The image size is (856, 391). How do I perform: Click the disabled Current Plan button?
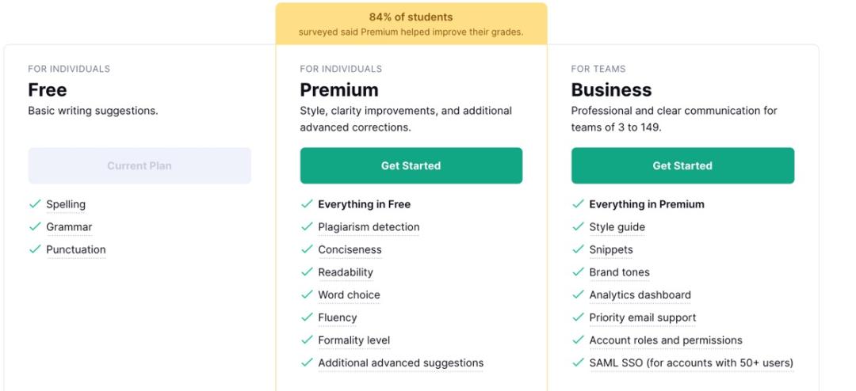[x=139, y=165]
